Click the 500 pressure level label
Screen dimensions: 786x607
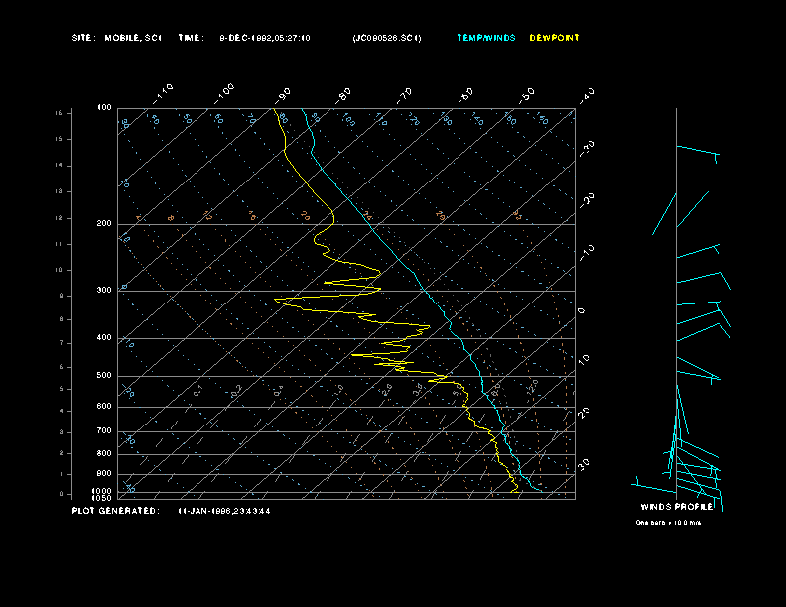tap(104, 376)
